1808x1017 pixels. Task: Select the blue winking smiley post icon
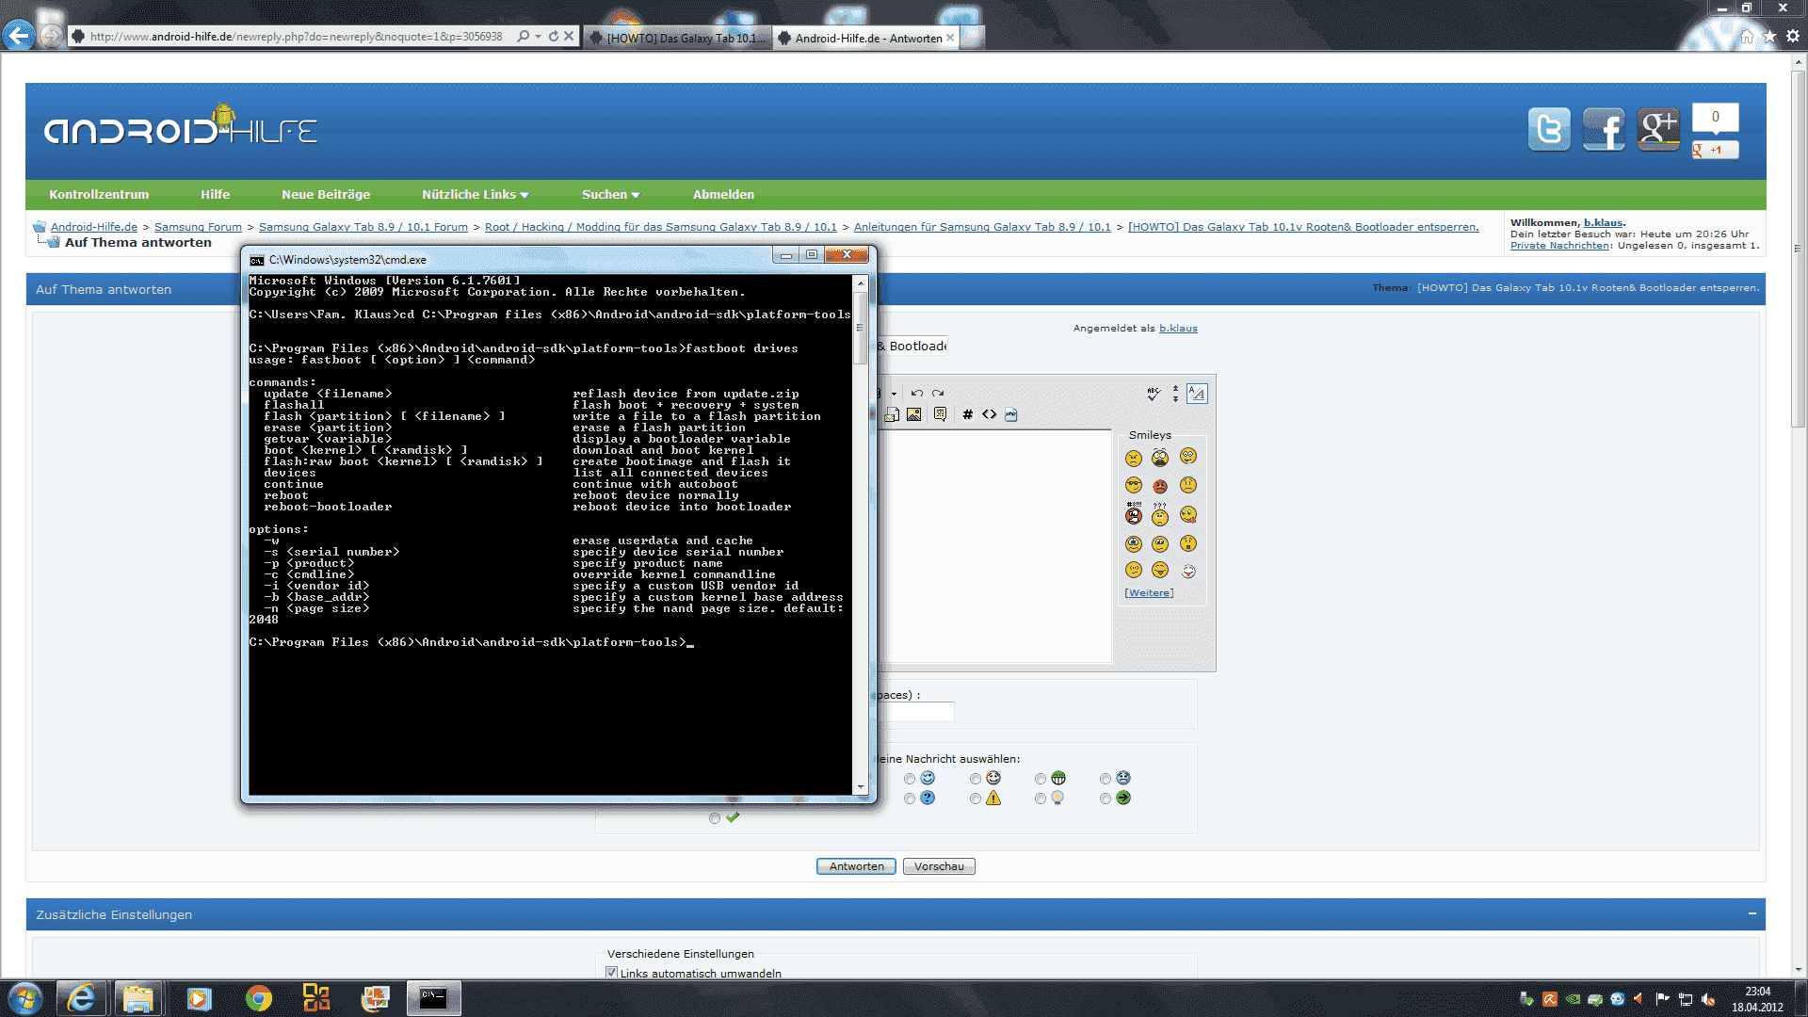[910, 779]
